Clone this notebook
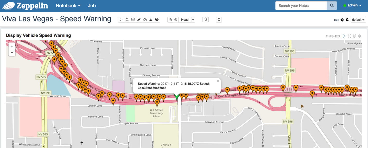The height and width of the screenshot is (148, 368). (x=145, y=19)
